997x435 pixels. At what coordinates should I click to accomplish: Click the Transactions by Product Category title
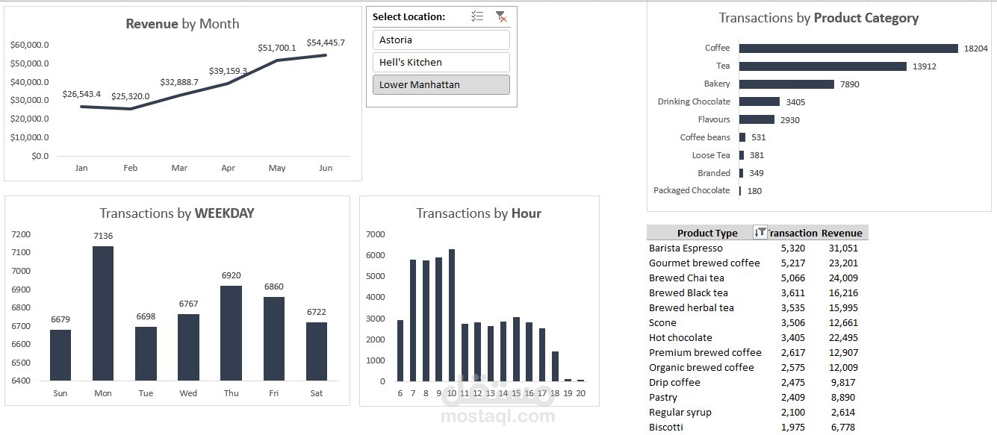pyautogui.click(x=819, y=18)
